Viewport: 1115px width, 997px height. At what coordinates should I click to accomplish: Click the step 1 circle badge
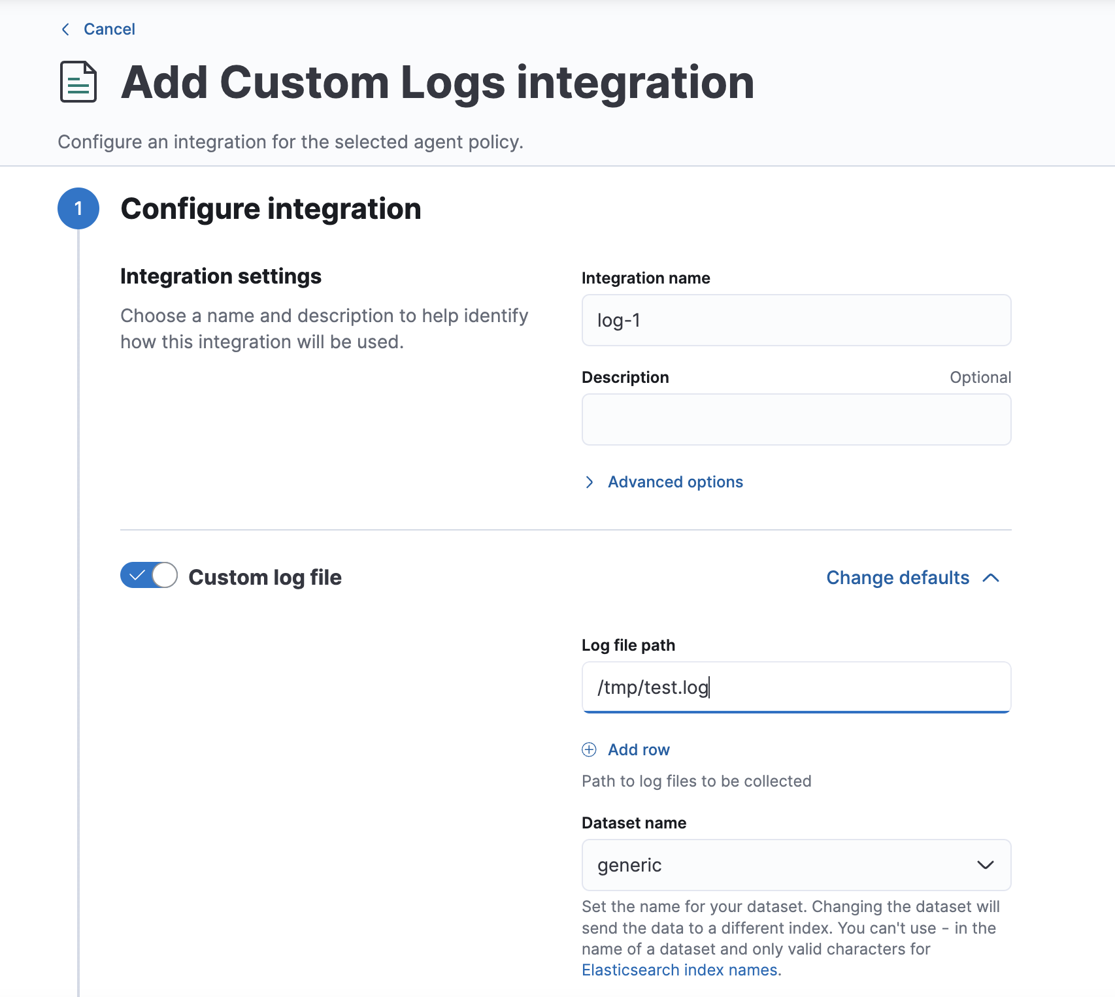[x=78, y=208]
